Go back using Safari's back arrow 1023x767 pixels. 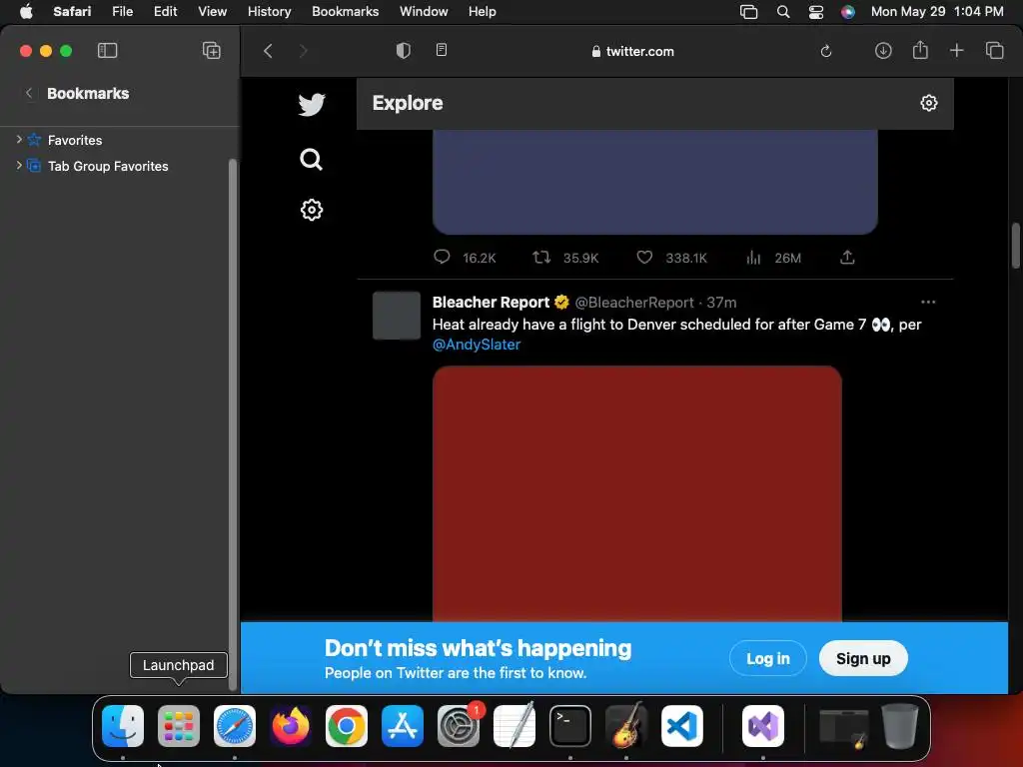click(268, 51)
